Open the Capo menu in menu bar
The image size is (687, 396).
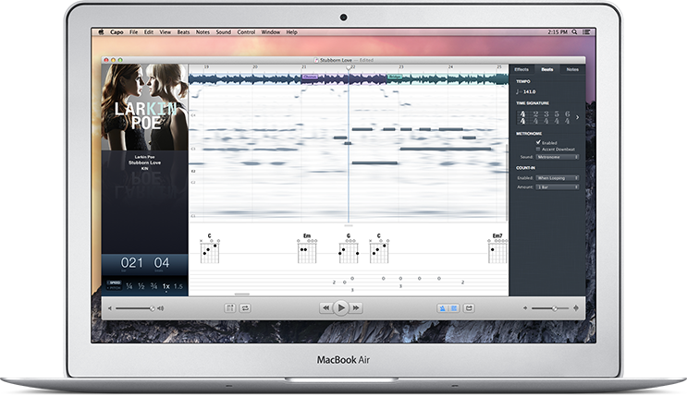[x=117, y=32]
